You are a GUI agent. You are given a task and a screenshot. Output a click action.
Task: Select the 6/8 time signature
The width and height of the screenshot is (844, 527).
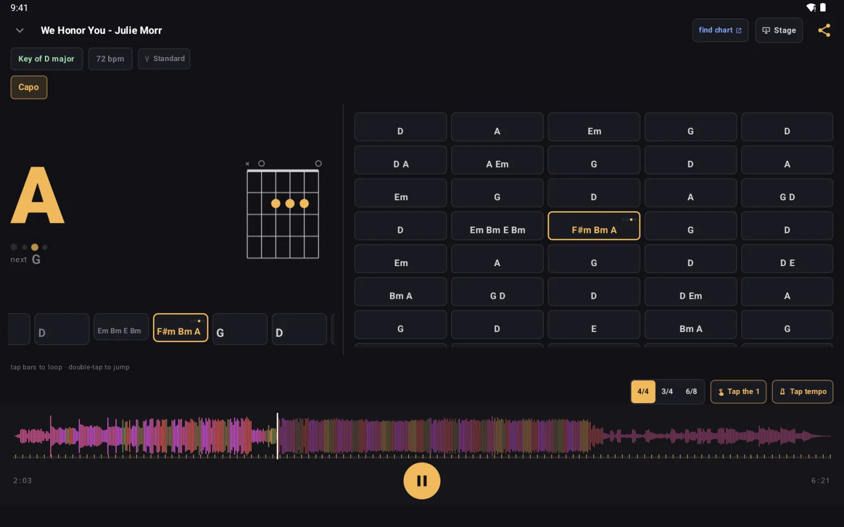click(x=692, y=392)
